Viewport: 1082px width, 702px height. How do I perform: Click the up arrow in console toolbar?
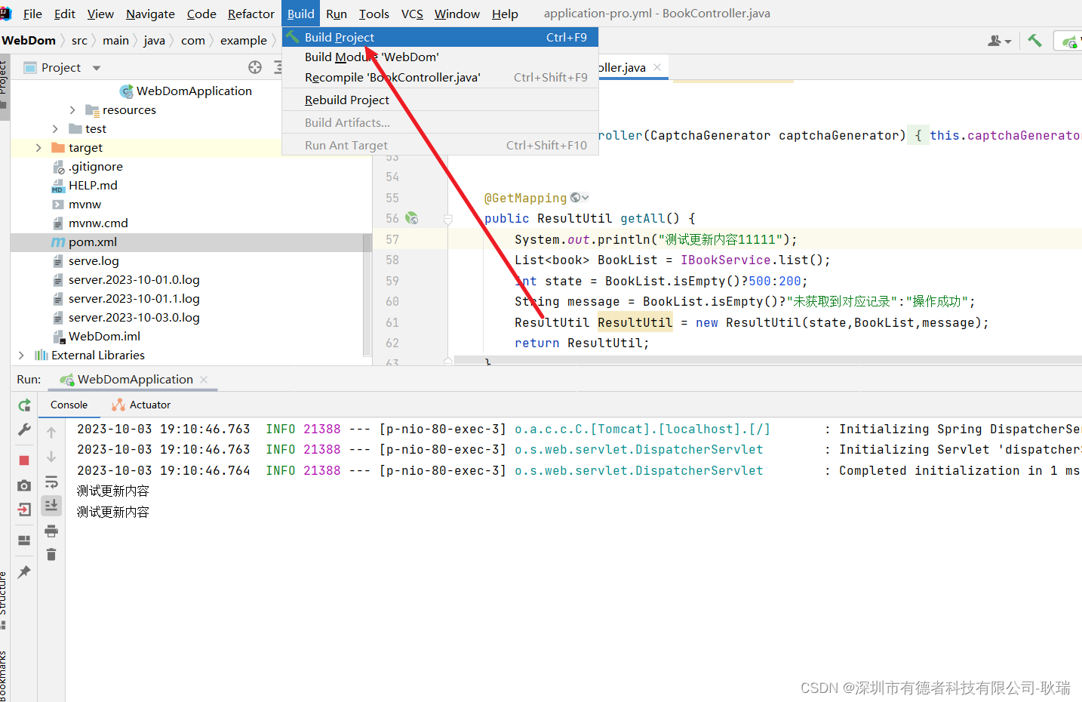point(51,433)
